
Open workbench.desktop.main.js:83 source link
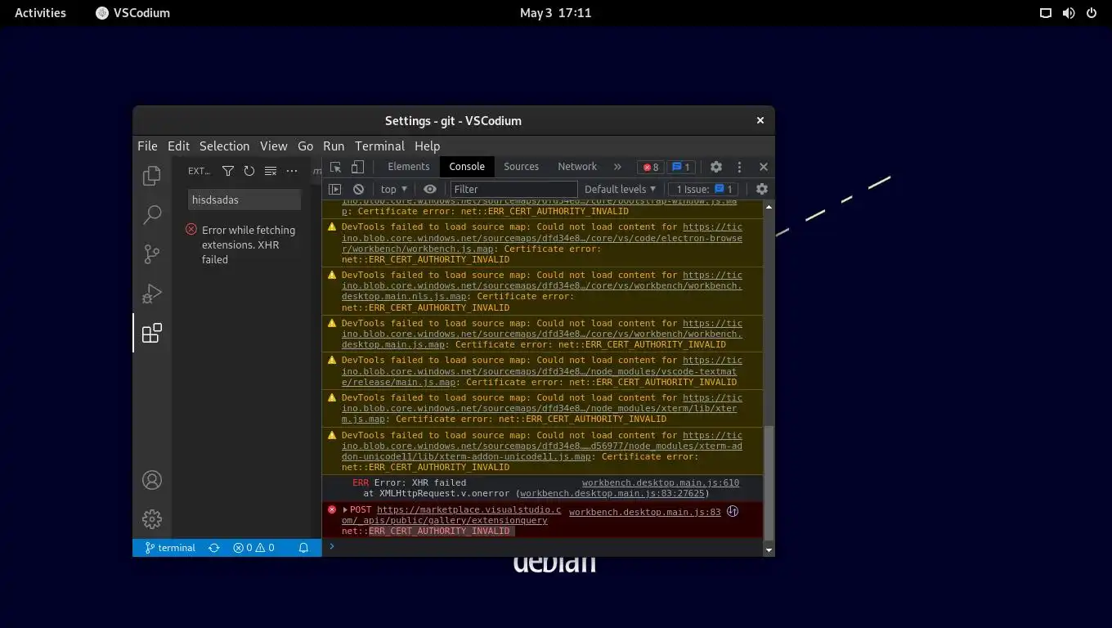(x=644, y=513)
